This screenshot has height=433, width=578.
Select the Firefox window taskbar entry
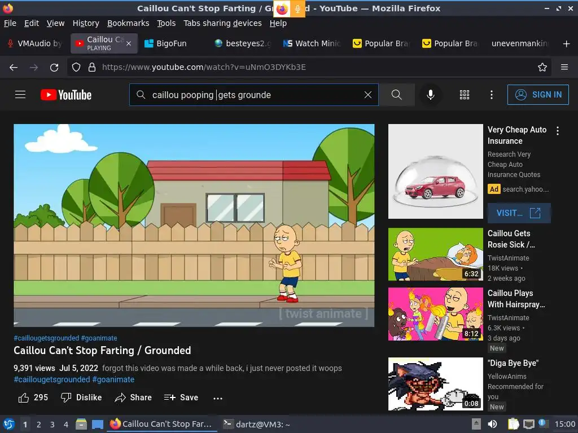[x=161, y=424]
